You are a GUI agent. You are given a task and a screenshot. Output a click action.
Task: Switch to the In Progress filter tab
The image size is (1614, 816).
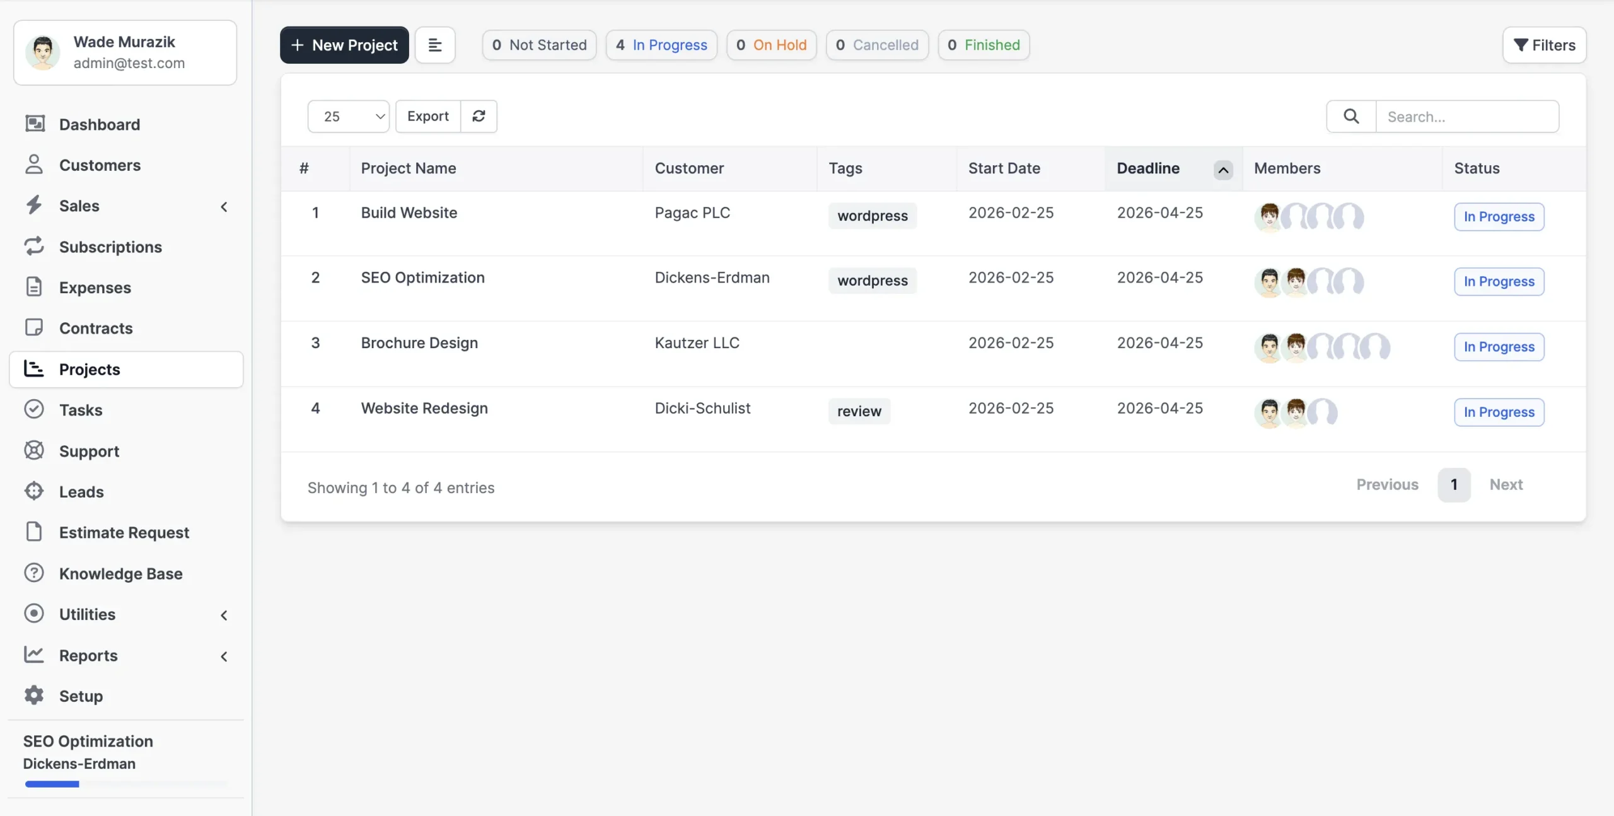[661, 45]
